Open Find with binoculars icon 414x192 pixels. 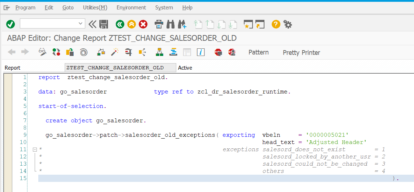tap(171, 24)
